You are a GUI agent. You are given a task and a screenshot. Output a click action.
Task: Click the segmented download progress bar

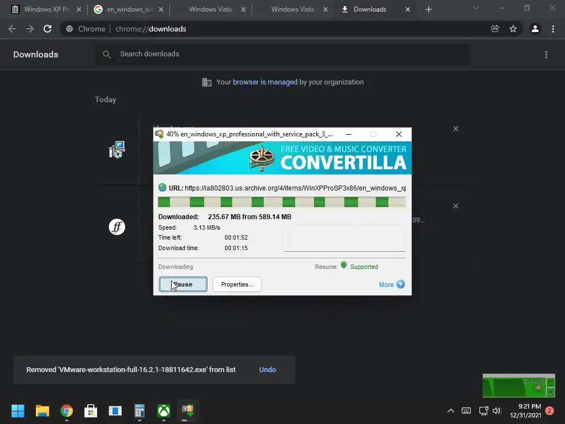(x=282, y=202)
